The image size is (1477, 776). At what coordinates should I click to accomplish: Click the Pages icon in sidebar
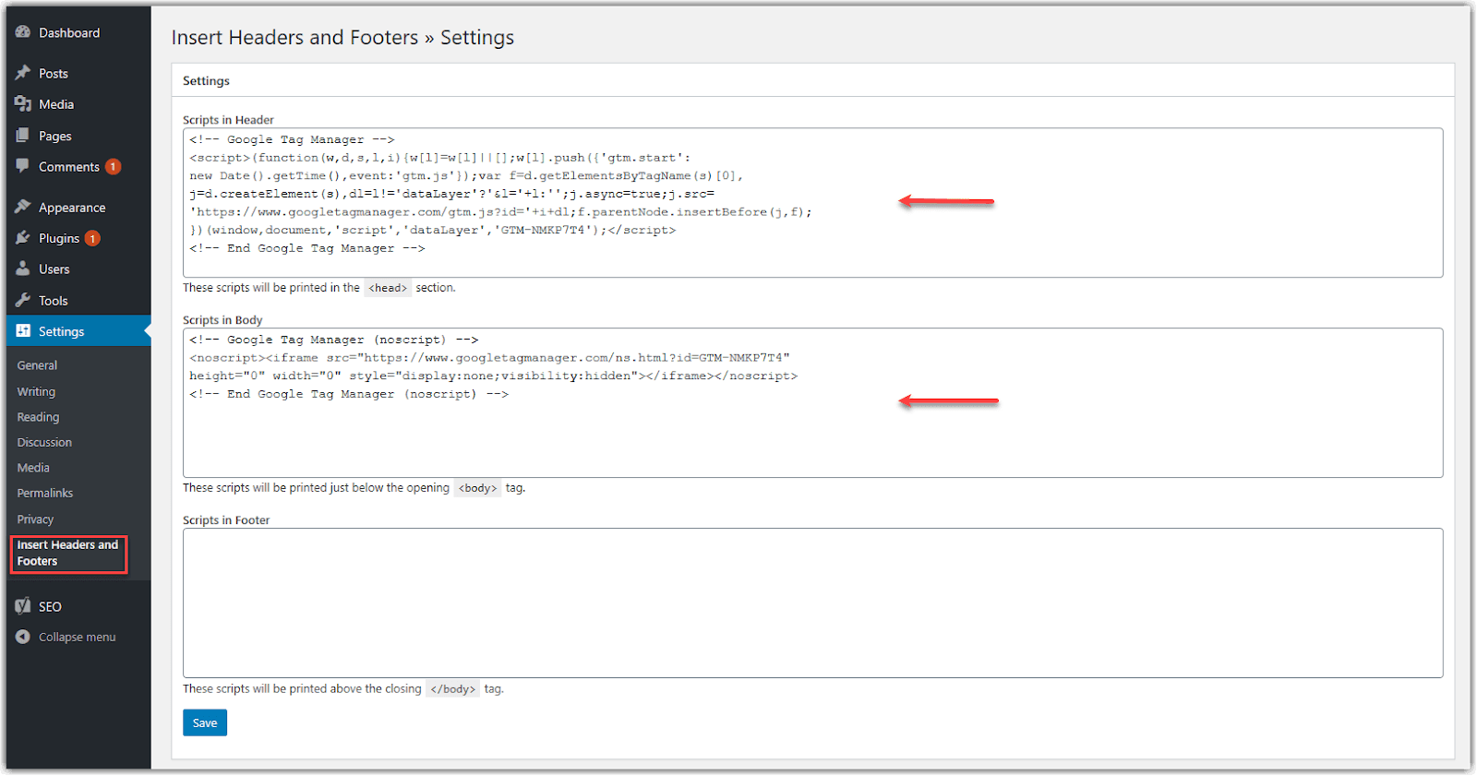[x=23, y=136]
